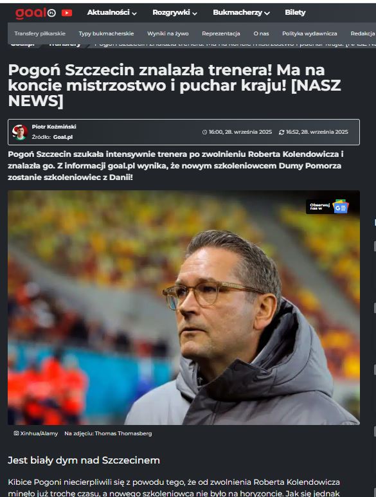Viewport: 376px width, 497px height.
Task: Click the publication time clock icon
Action: pyautogui.click(x=204, y=132)
